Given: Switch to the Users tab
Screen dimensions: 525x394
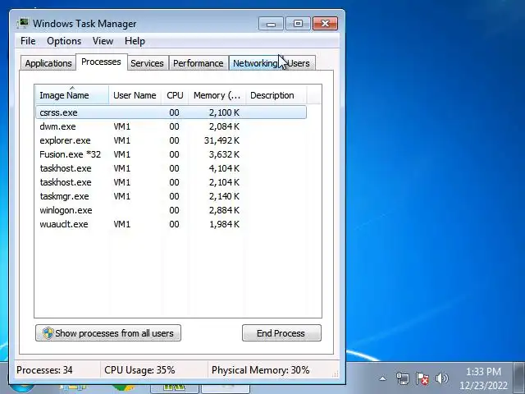Looking at the screenshot, I should 299,63.
